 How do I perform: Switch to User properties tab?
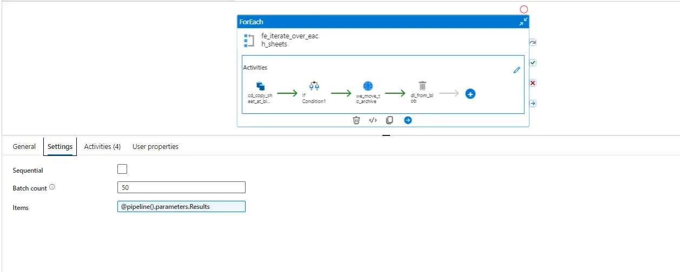(155, 147)
